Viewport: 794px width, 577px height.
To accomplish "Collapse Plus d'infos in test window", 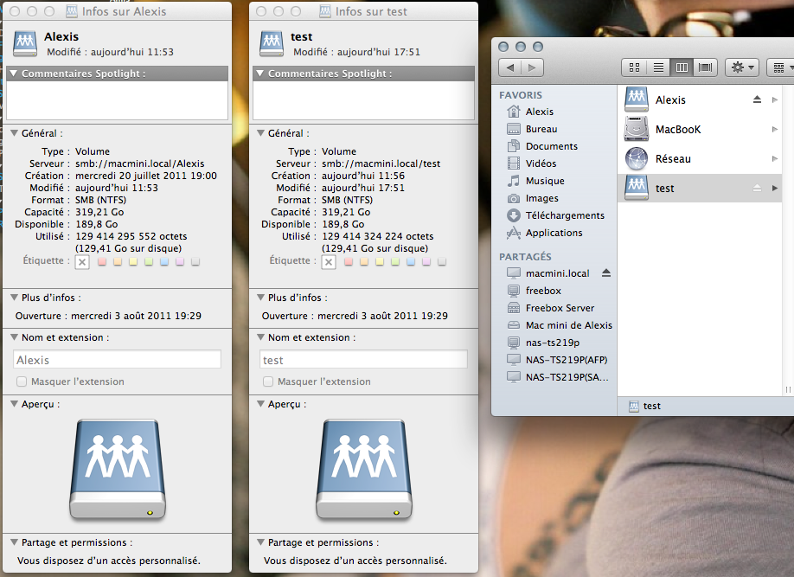I will (260, 298).
